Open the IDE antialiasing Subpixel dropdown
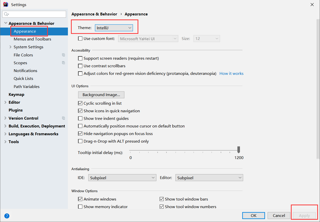Image resolution: width=320 pixels, height=222 pixels. pos(122,178)
